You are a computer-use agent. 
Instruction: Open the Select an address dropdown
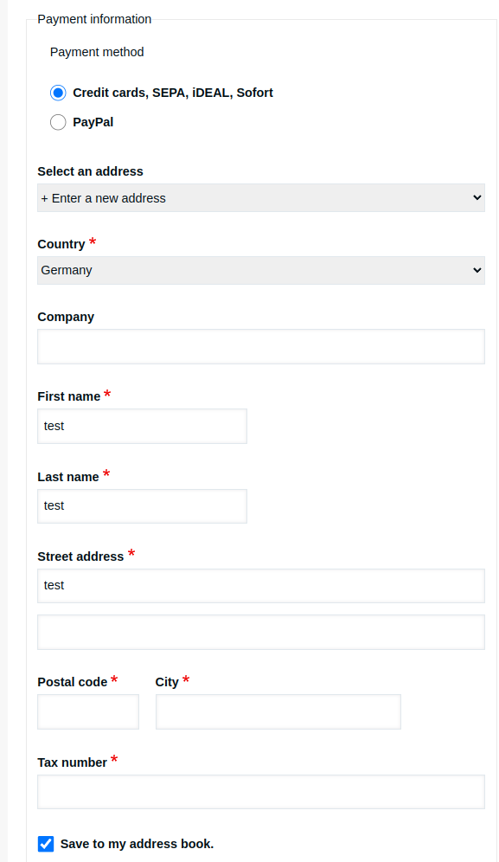click(x=259, y=197)
